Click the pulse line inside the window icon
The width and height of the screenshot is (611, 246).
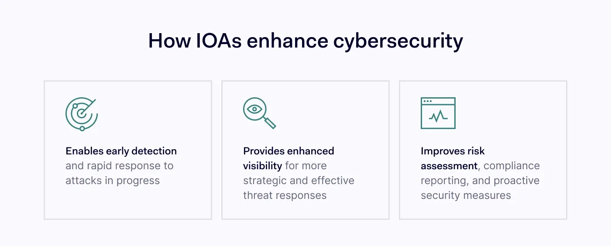click(x=438, y=116)
